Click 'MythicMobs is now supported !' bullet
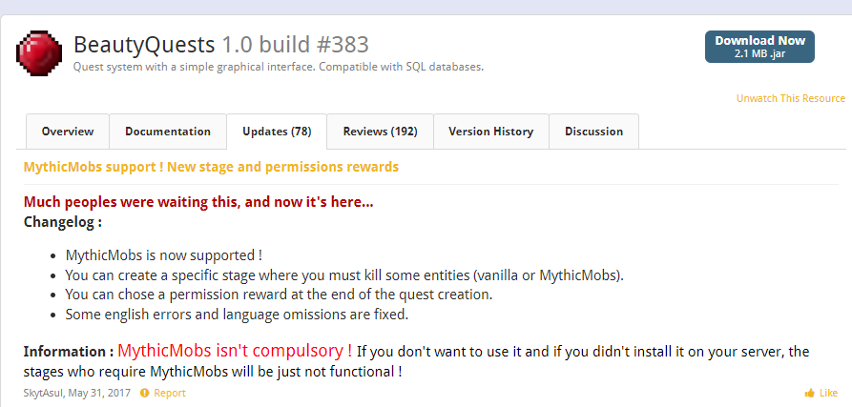The width and height of the screenshot is (852, 407). click(164, 255)
